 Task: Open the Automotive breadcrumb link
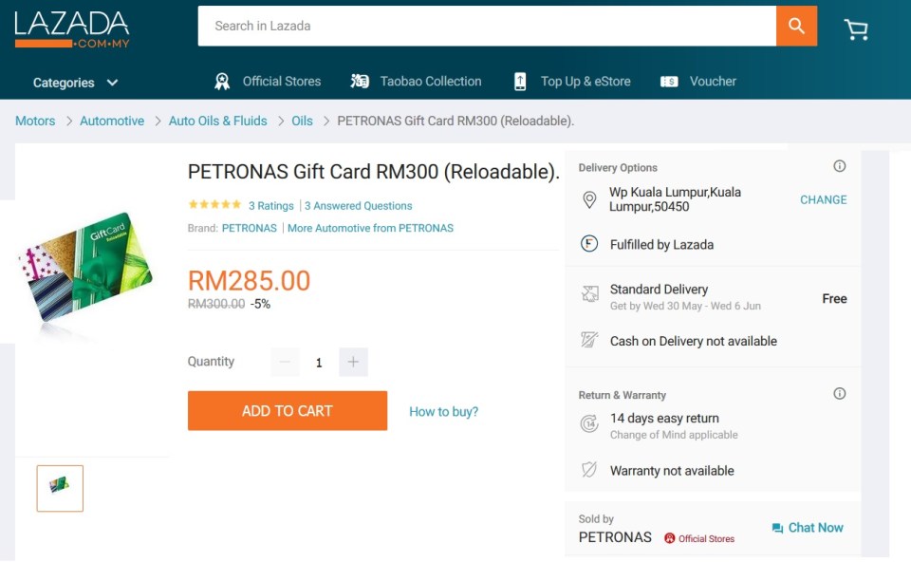pyautogui.click(x=112, y=122)
